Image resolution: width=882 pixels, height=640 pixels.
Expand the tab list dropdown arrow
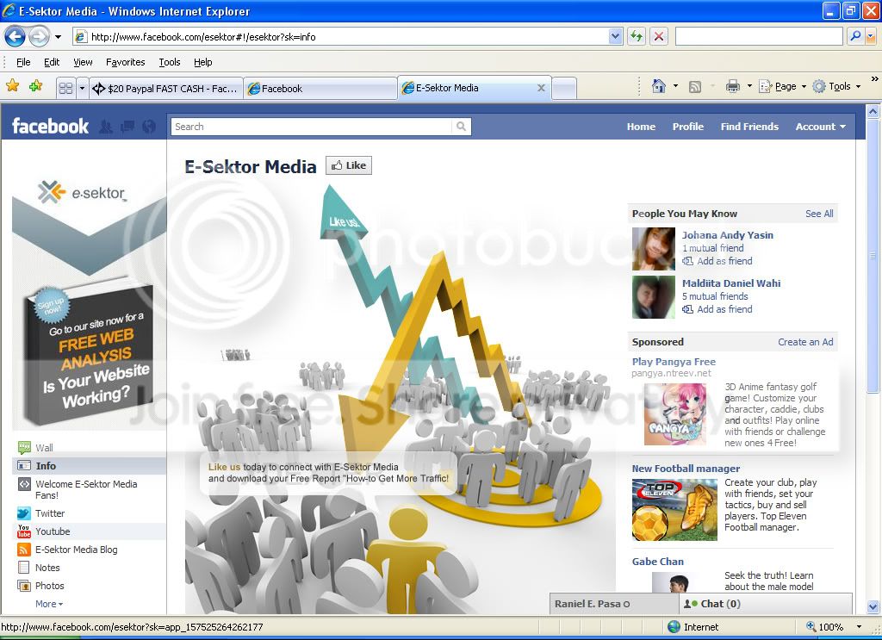[x=82, y=89]
